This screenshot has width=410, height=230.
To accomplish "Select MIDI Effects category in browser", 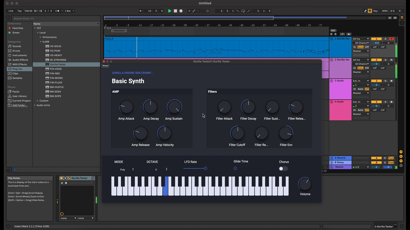I will (x=20, y=64).
